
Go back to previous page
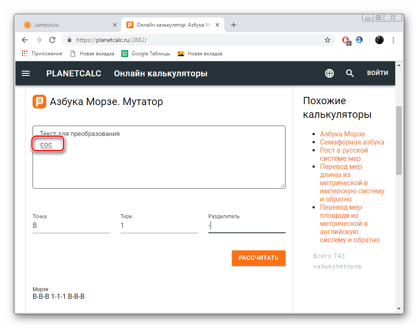click(25, 40)
